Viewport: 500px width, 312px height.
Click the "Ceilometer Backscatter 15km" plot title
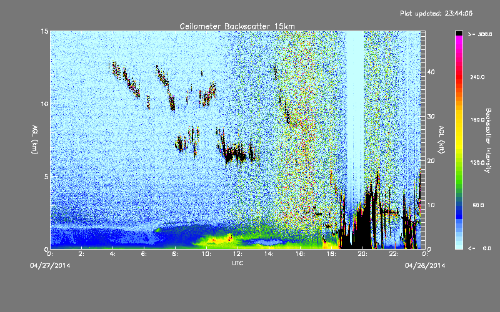[x=237, y=26]
